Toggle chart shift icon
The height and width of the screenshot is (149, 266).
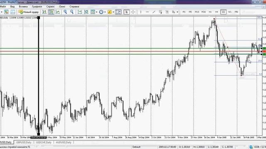[x=86, y=12]
